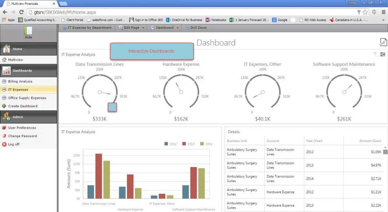Select the Data Transmission Lines gauge

coord(100,92)
